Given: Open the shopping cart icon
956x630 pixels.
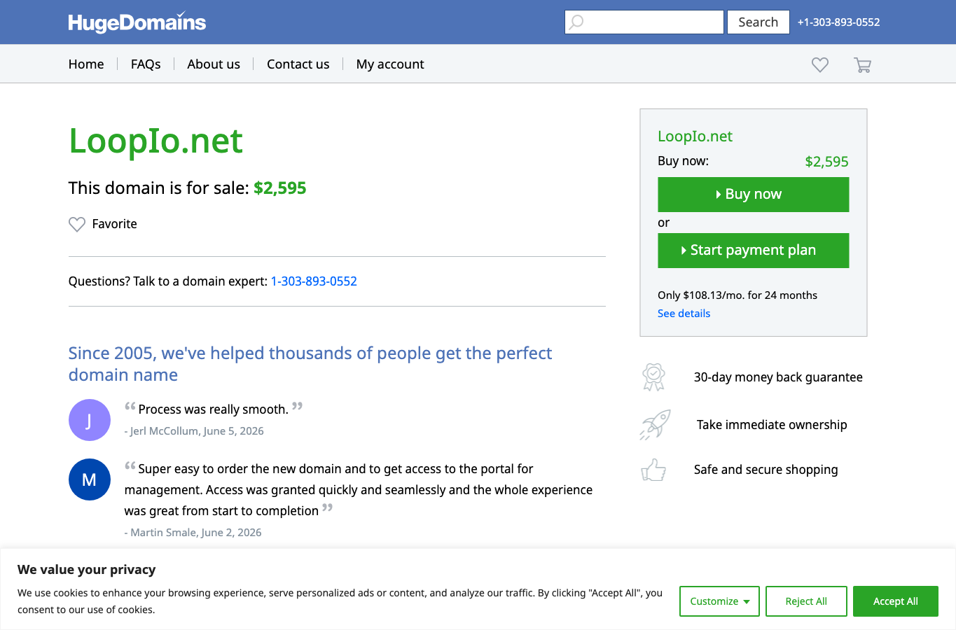Looking at the screenshot, I should pos(862,65).
